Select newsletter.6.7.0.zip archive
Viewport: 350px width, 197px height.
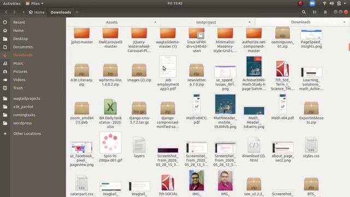196,75
